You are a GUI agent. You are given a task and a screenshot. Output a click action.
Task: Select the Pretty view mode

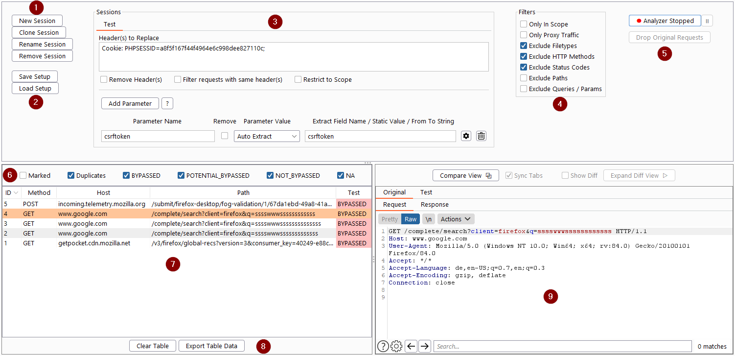[390, 219]
